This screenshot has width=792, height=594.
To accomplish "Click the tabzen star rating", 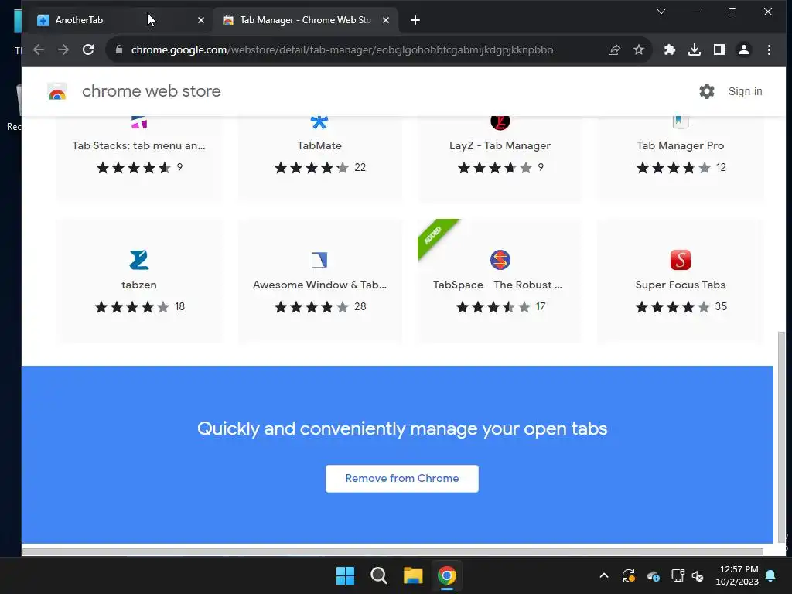I will [x=131, y=306].
